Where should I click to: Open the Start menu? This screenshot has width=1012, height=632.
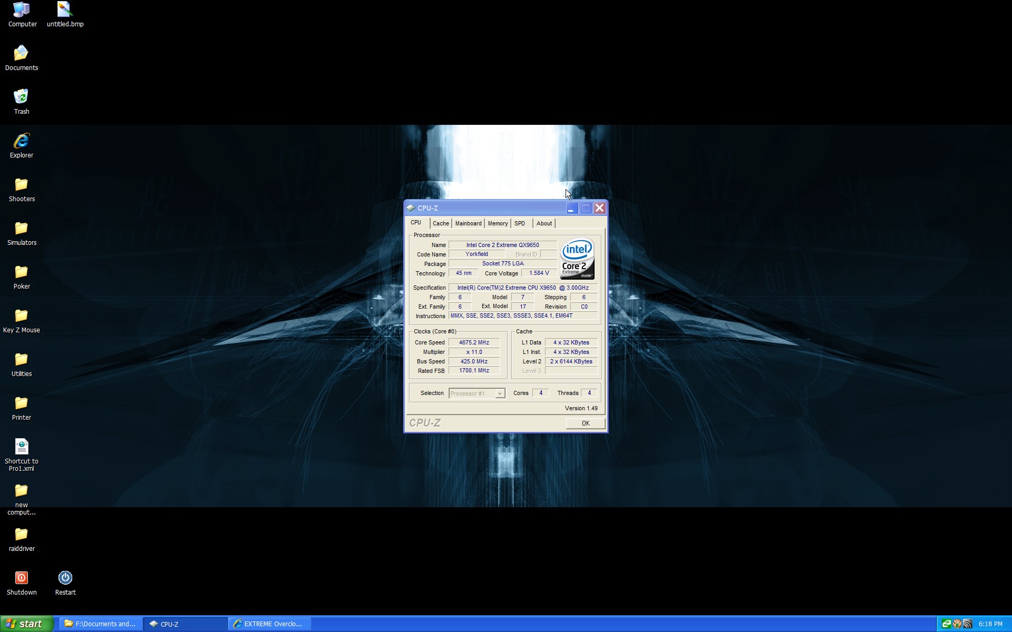pos(26,624)
